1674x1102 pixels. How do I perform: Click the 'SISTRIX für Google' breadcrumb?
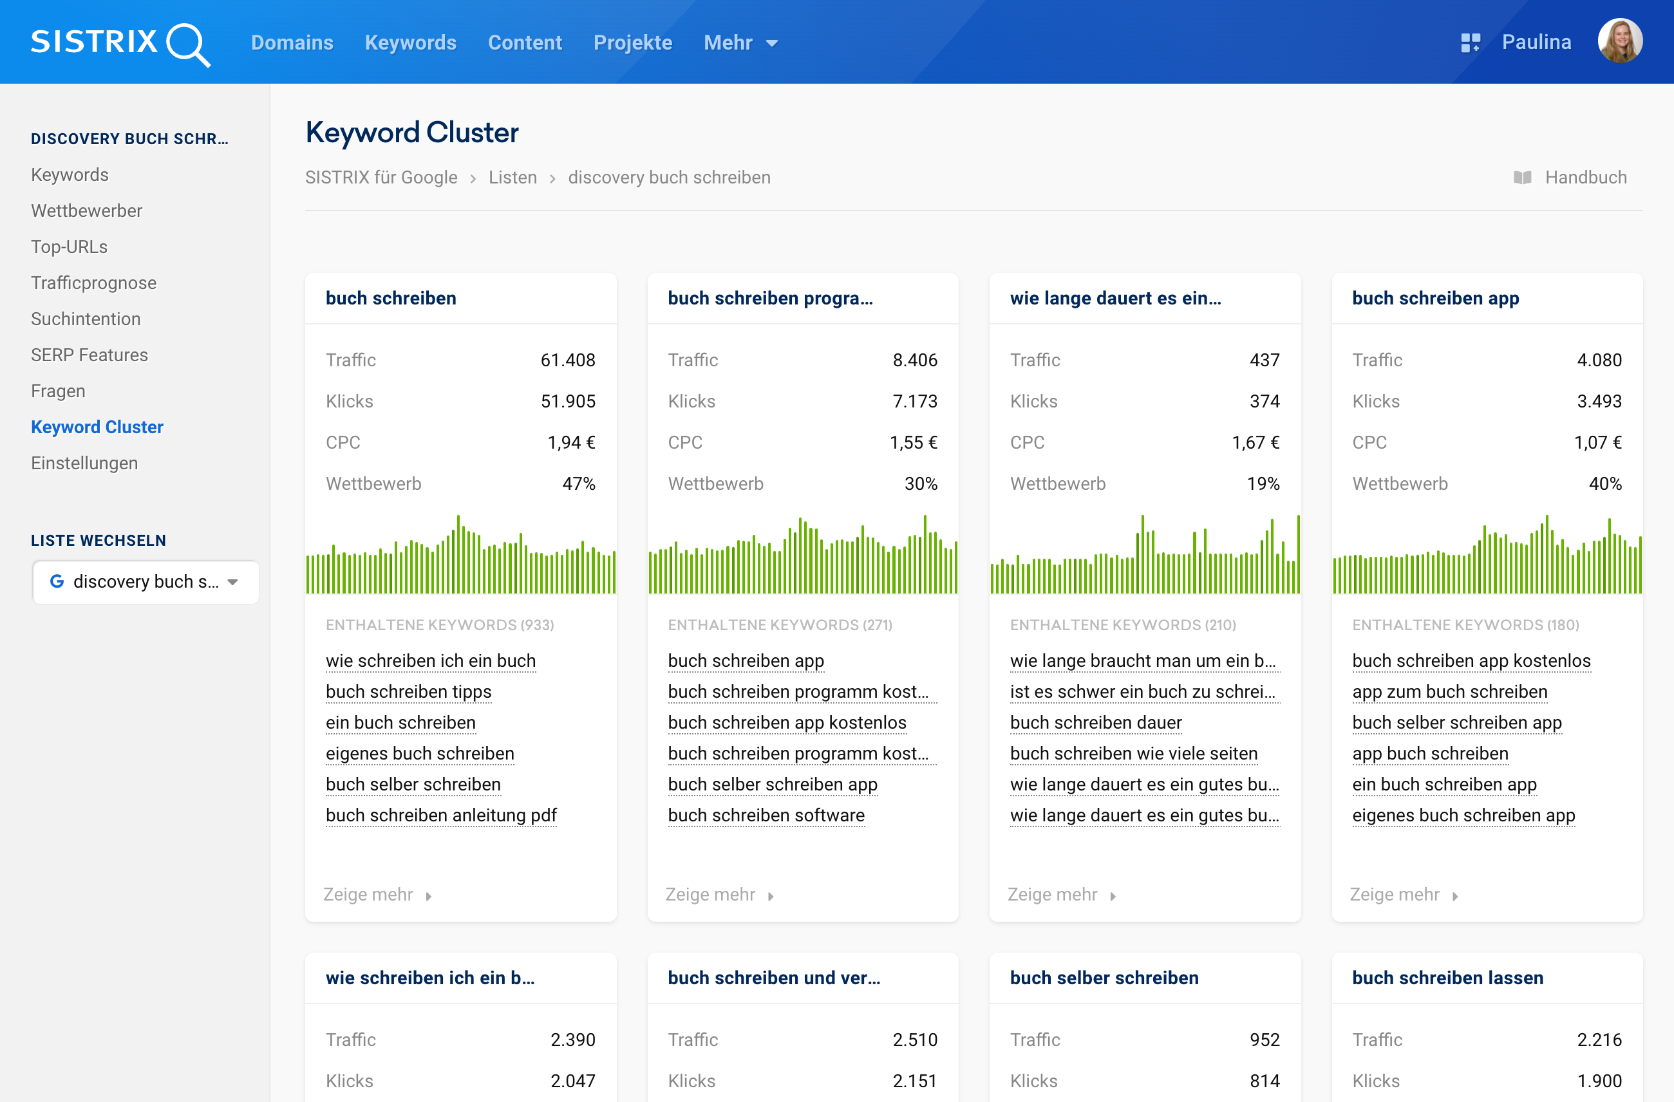381,177
